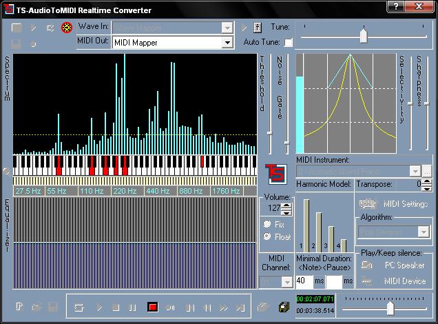Click the MIDI Mapper text in MIDI Out
Viewport: 438px width, 324px height.
tap(136, 43)
